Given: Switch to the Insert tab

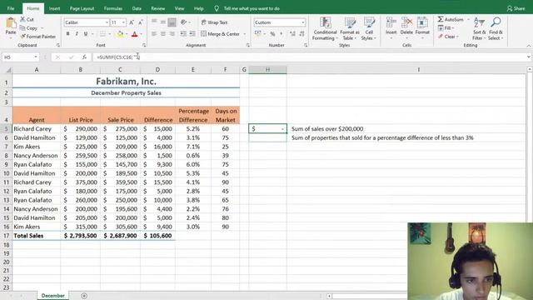Looking at the screenshot, I should 54,8.
